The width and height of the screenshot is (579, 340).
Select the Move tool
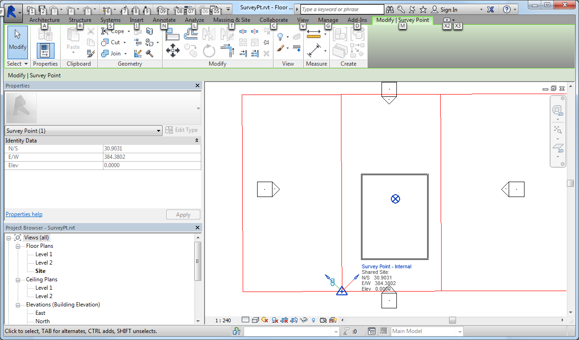172,50
